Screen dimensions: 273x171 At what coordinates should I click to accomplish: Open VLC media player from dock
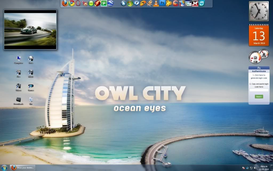tap(156, 3)
